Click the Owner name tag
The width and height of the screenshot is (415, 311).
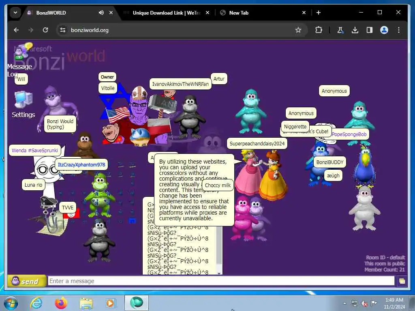pyautogui.click(x=107, y=77)
